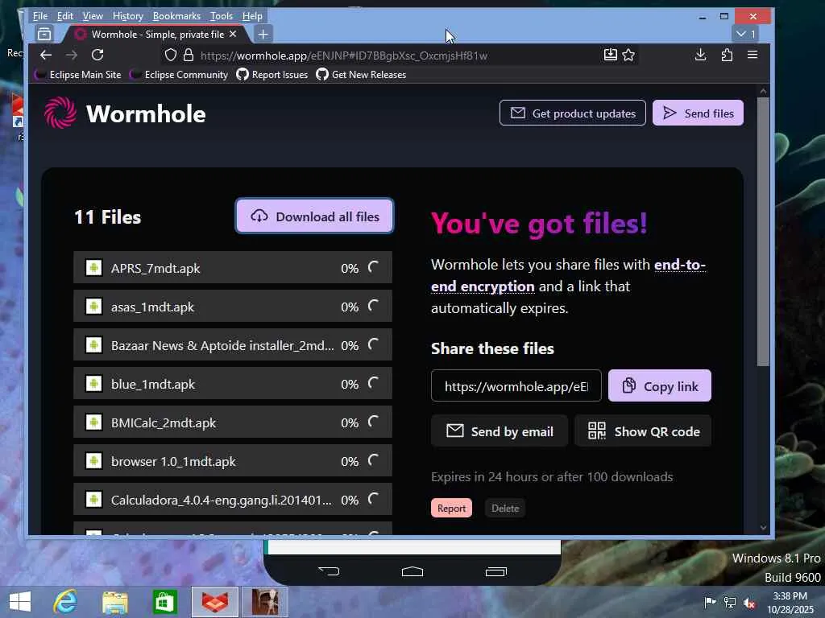Click Get product updates button
This screenshot has width=825, height=618.
pyautogui.click(x=573, y=113)
